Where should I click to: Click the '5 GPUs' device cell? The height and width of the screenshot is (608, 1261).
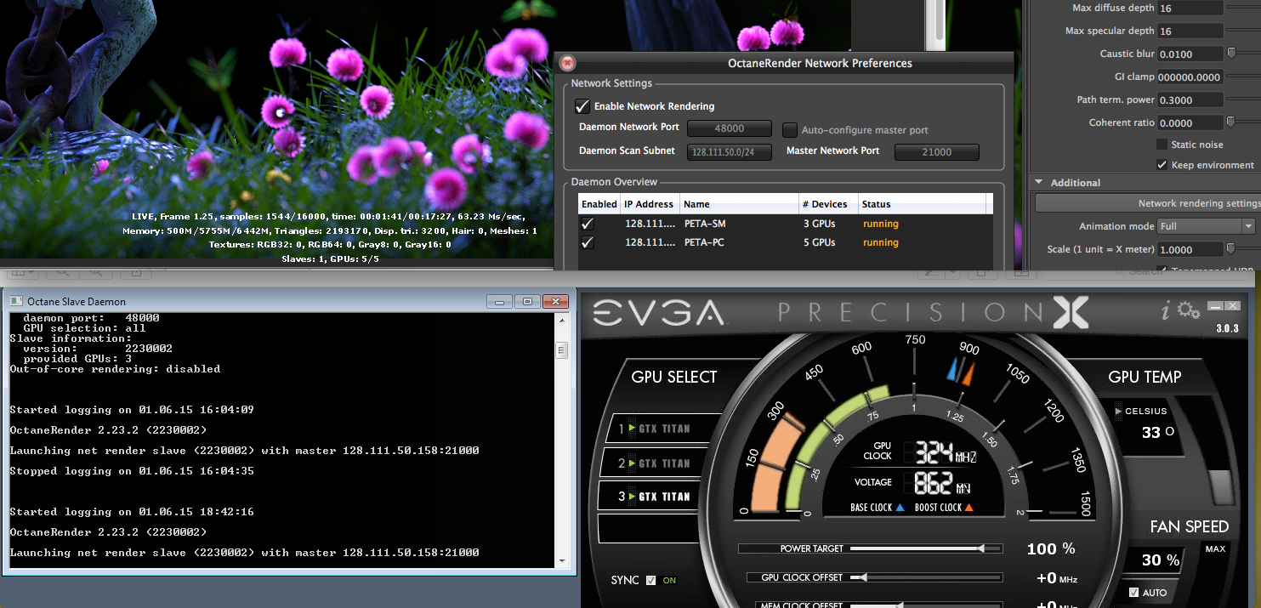819,242
